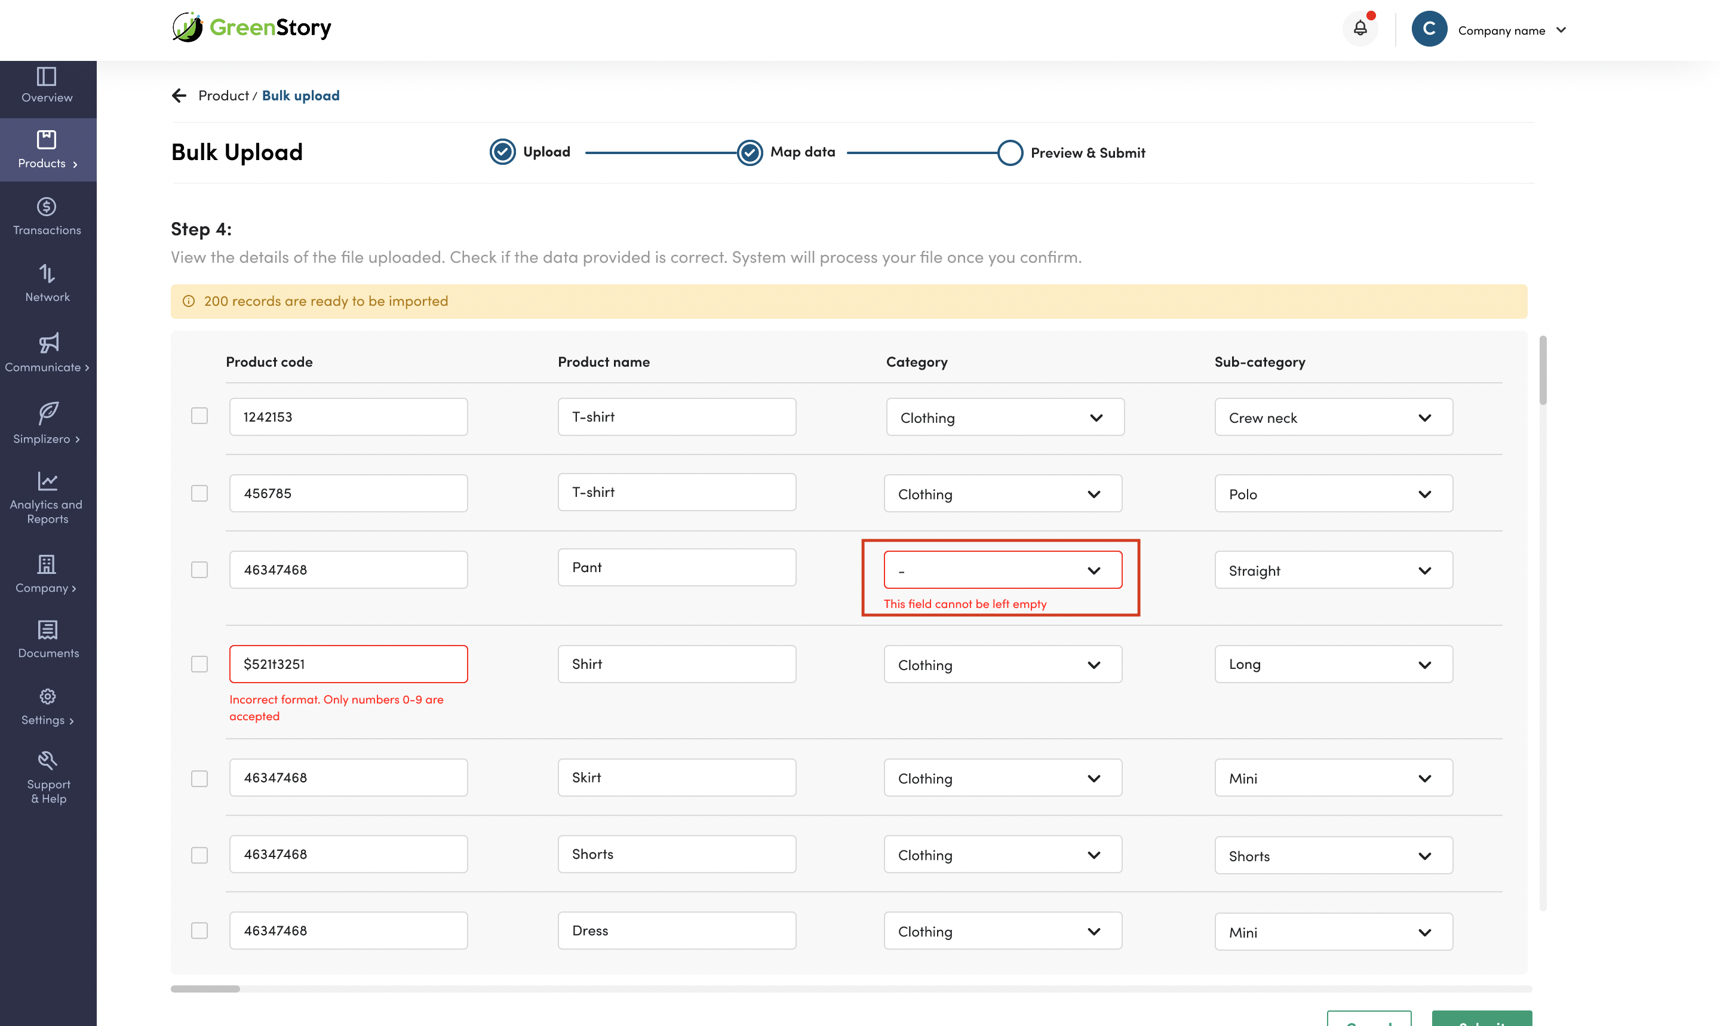Open Transactions in the sidebar
Screen dimensions: 1720x1026
click(x=47, y=216)
